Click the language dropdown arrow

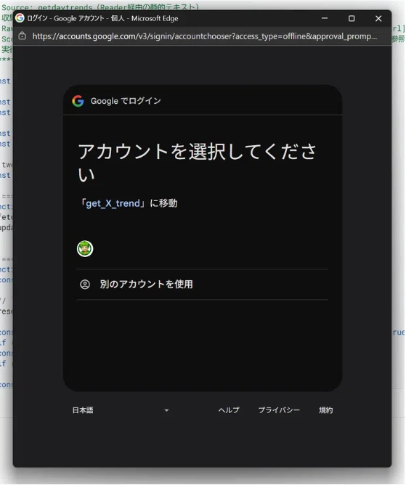[x=166, y=410]
